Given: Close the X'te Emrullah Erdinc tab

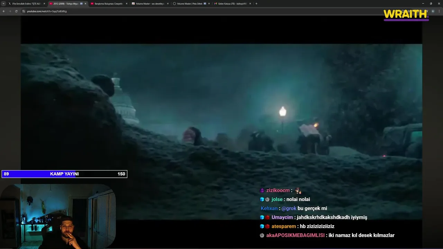Looking at the screenshot, I should click(x=44, y=3).
